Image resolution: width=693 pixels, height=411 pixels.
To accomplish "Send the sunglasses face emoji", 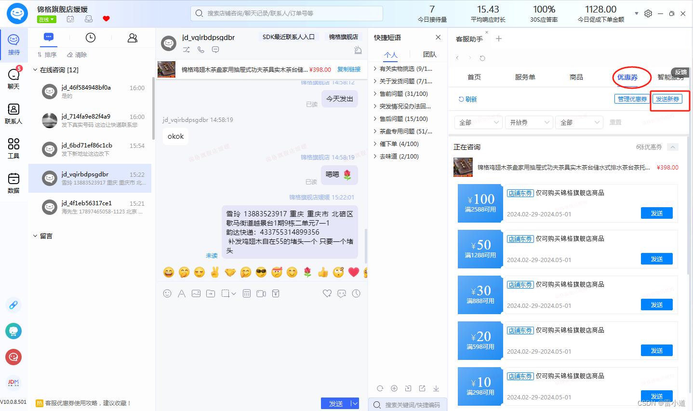I will pos(261,272).
